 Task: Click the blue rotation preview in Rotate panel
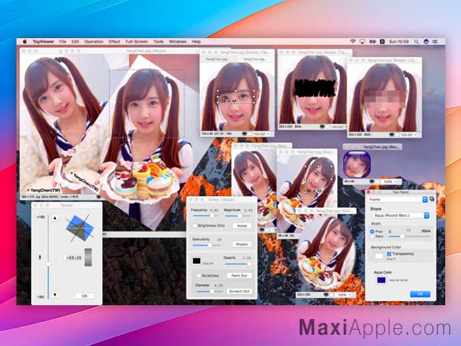(x=80, y=228)
